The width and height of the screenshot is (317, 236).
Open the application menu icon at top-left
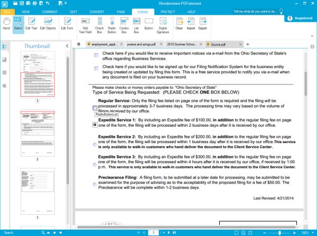point(4,4)
